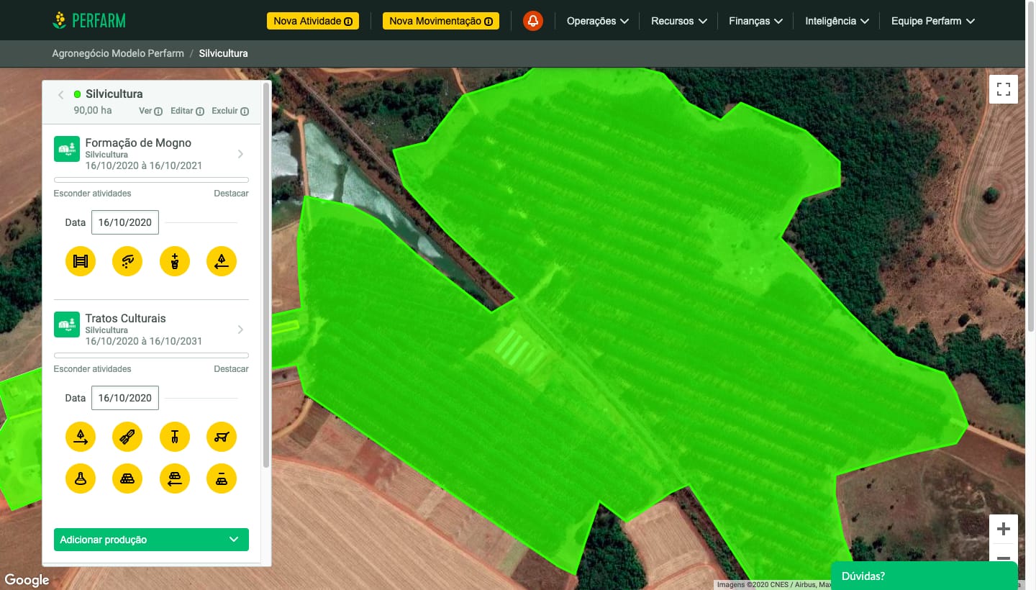Open the Finanças menu
1036x590 pixels.
tap(755, 21)
